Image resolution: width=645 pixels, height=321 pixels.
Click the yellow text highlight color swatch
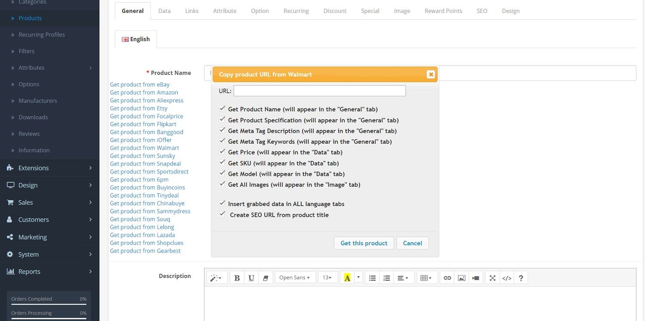click(347, 278)
